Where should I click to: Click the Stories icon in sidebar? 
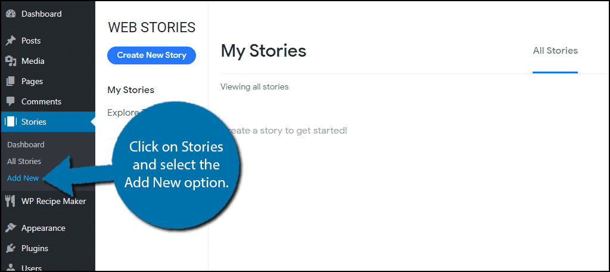(x=11, y=122)
